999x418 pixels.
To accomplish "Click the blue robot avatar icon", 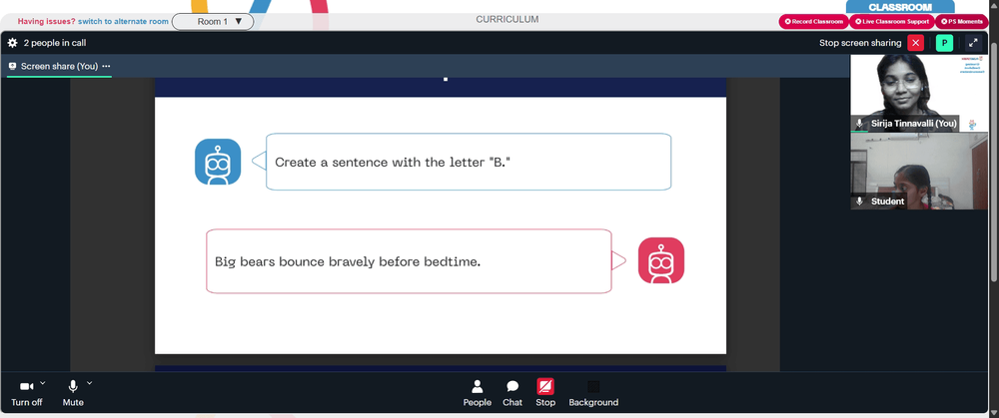I will (x=218, y=162).
